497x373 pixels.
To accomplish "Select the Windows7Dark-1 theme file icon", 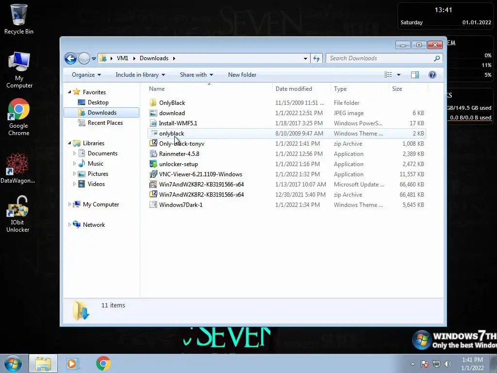I will (x=153, y=204).
